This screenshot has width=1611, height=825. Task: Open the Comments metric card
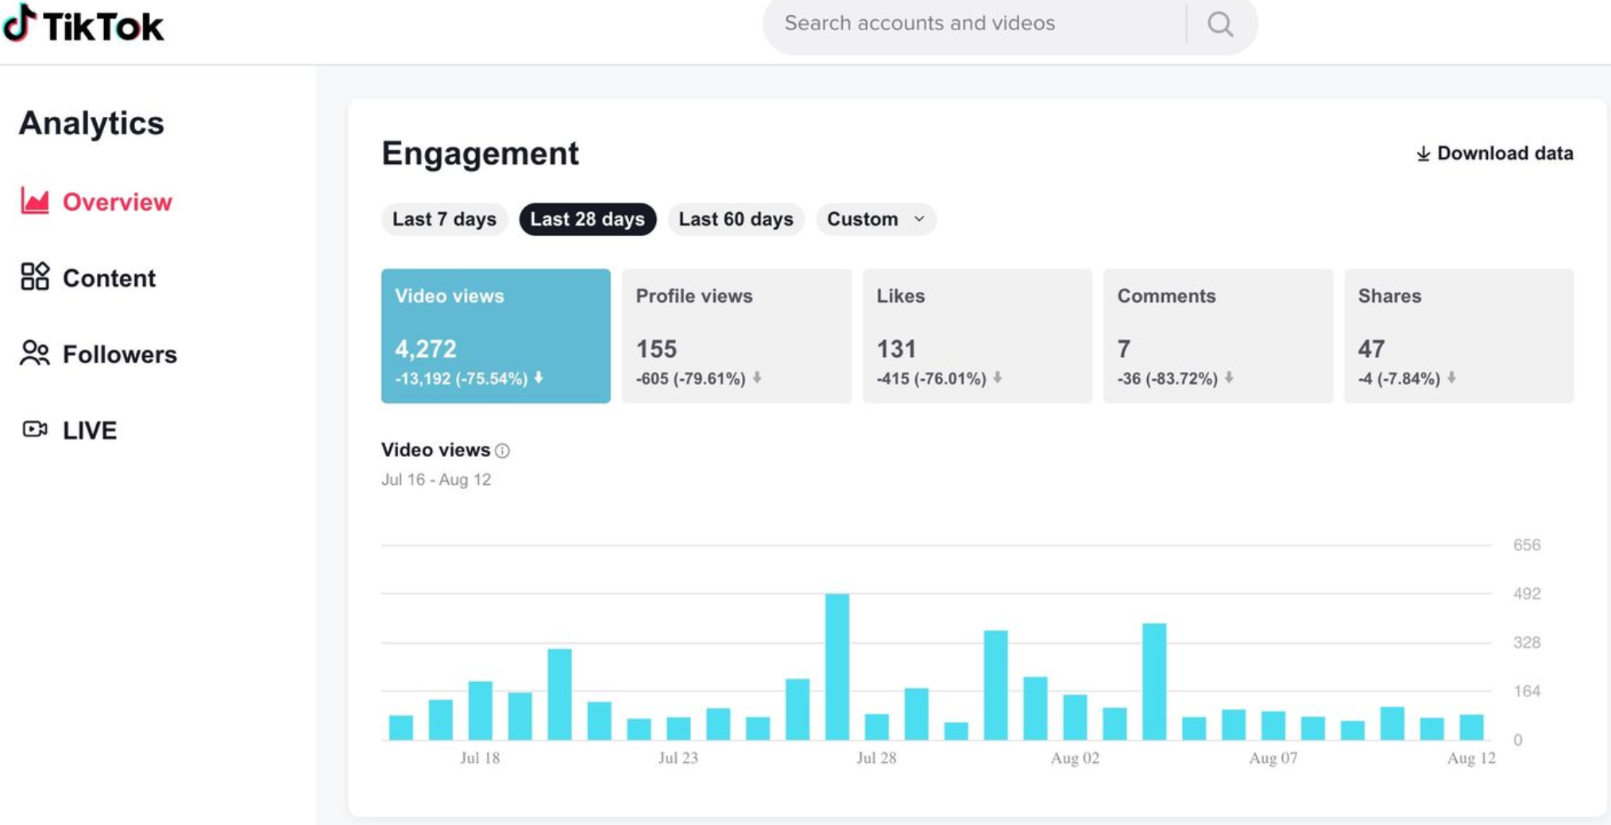click(x=1217, y=335)
